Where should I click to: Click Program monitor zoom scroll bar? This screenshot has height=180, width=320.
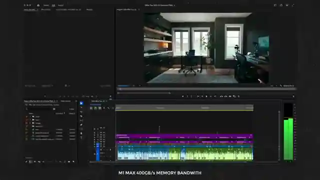tap(144, 93)
